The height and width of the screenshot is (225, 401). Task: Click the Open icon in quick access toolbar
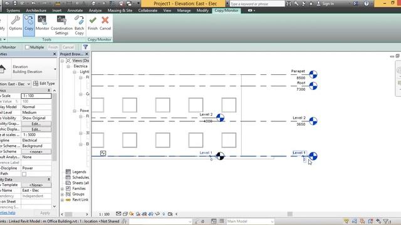coord(7,3)
